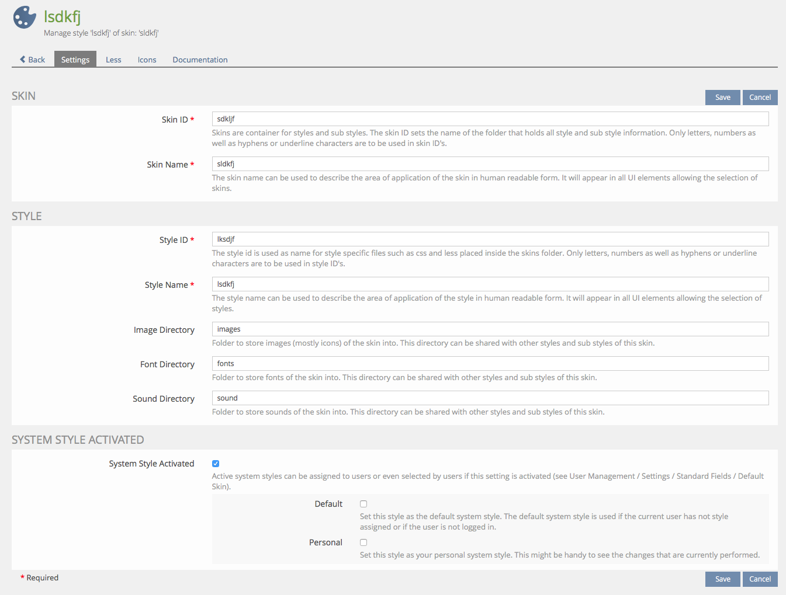Enable the Default system style checkbox
Image resolution: width=786 pixels, height=595 pixels.
[363, 504]
